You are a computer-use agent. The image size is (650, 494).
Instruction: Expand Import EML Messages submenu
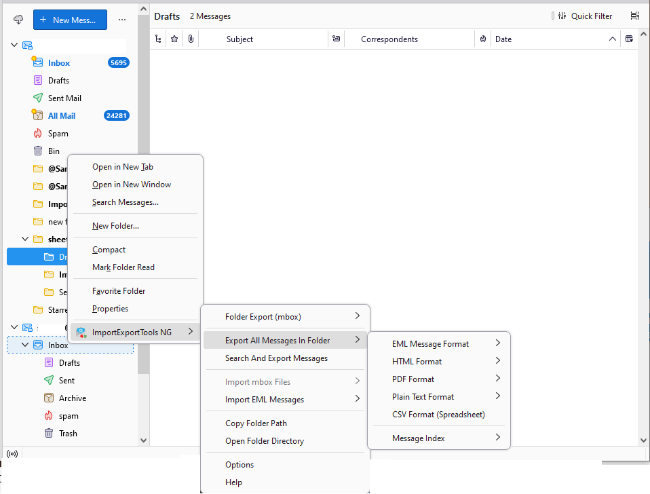click(285, 400)
